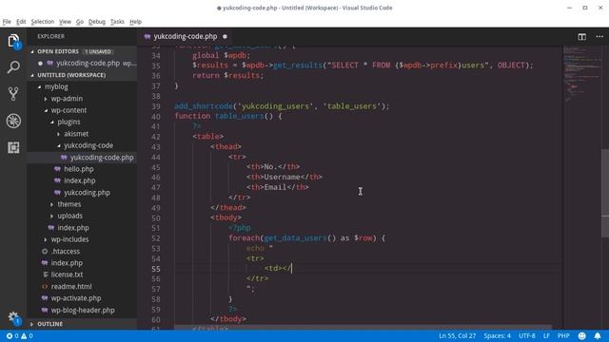609x342 pixels.
Task: Click line number 52 in the gutter
Action: tap(156, 238)
